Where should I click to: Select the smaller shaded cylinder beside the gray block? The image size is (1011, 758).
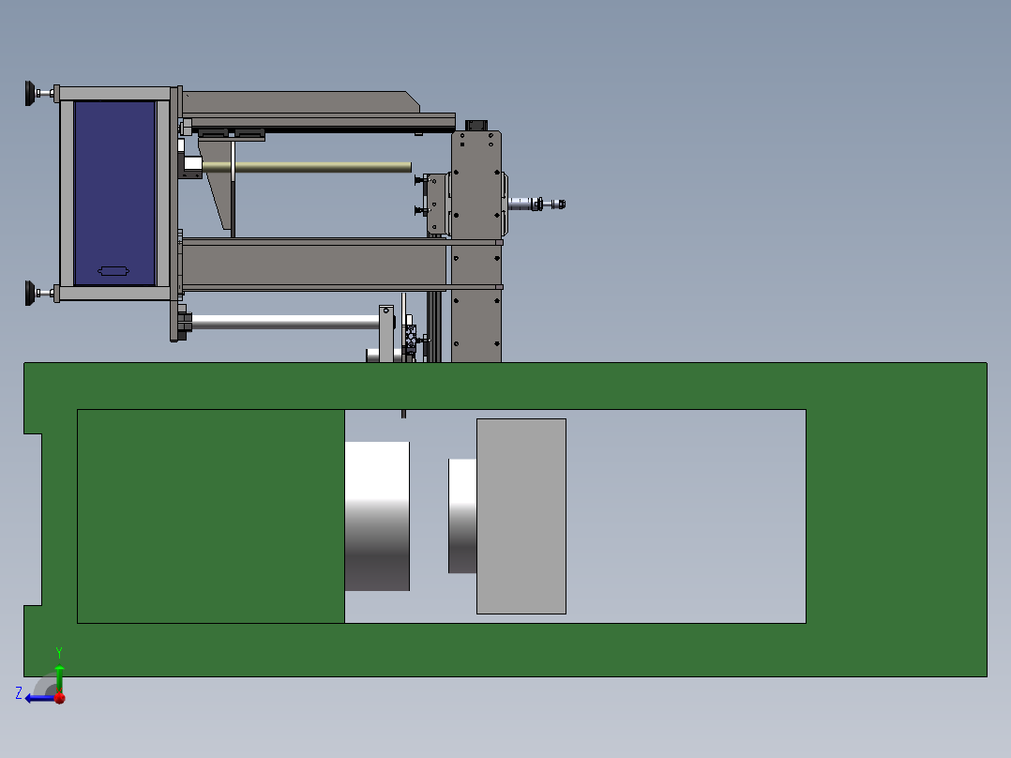coord(462,516)
